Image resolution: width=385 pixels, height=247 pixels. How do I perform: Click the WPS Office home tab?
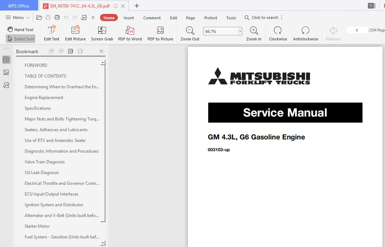[x=19, y=6]
